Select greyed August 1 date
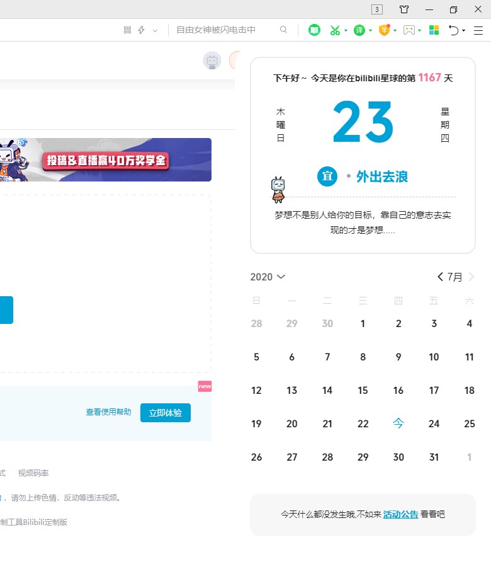Viewport: 491px width, 576px height. pyautogui.click(x=469, y=458)
